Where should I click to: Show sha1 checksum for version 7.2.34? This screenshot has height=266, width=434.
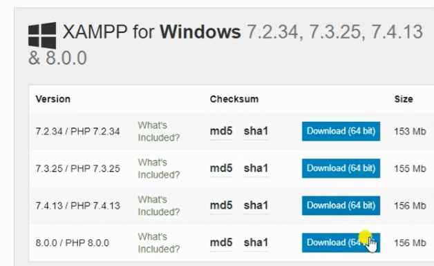[x=256, y=131]
